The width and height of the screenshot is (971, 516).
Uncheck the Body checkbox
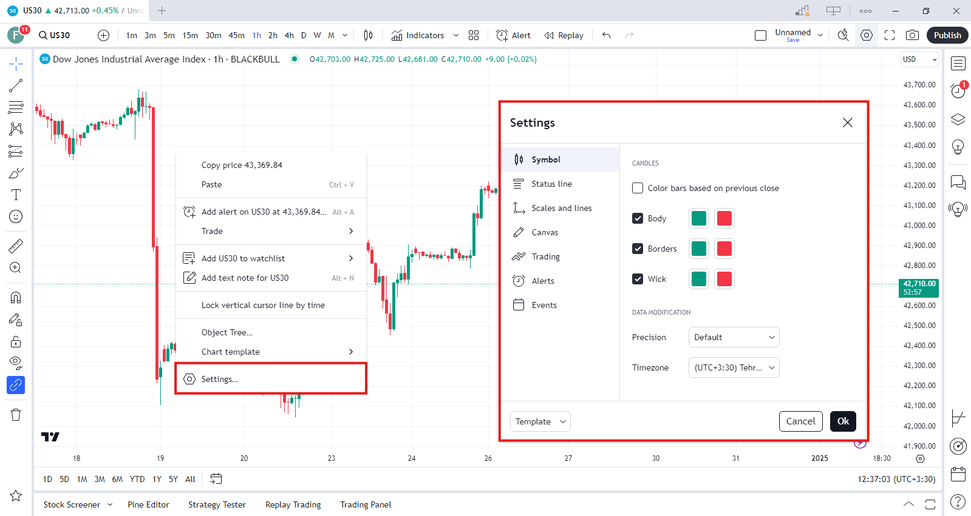tap(638, 218)
